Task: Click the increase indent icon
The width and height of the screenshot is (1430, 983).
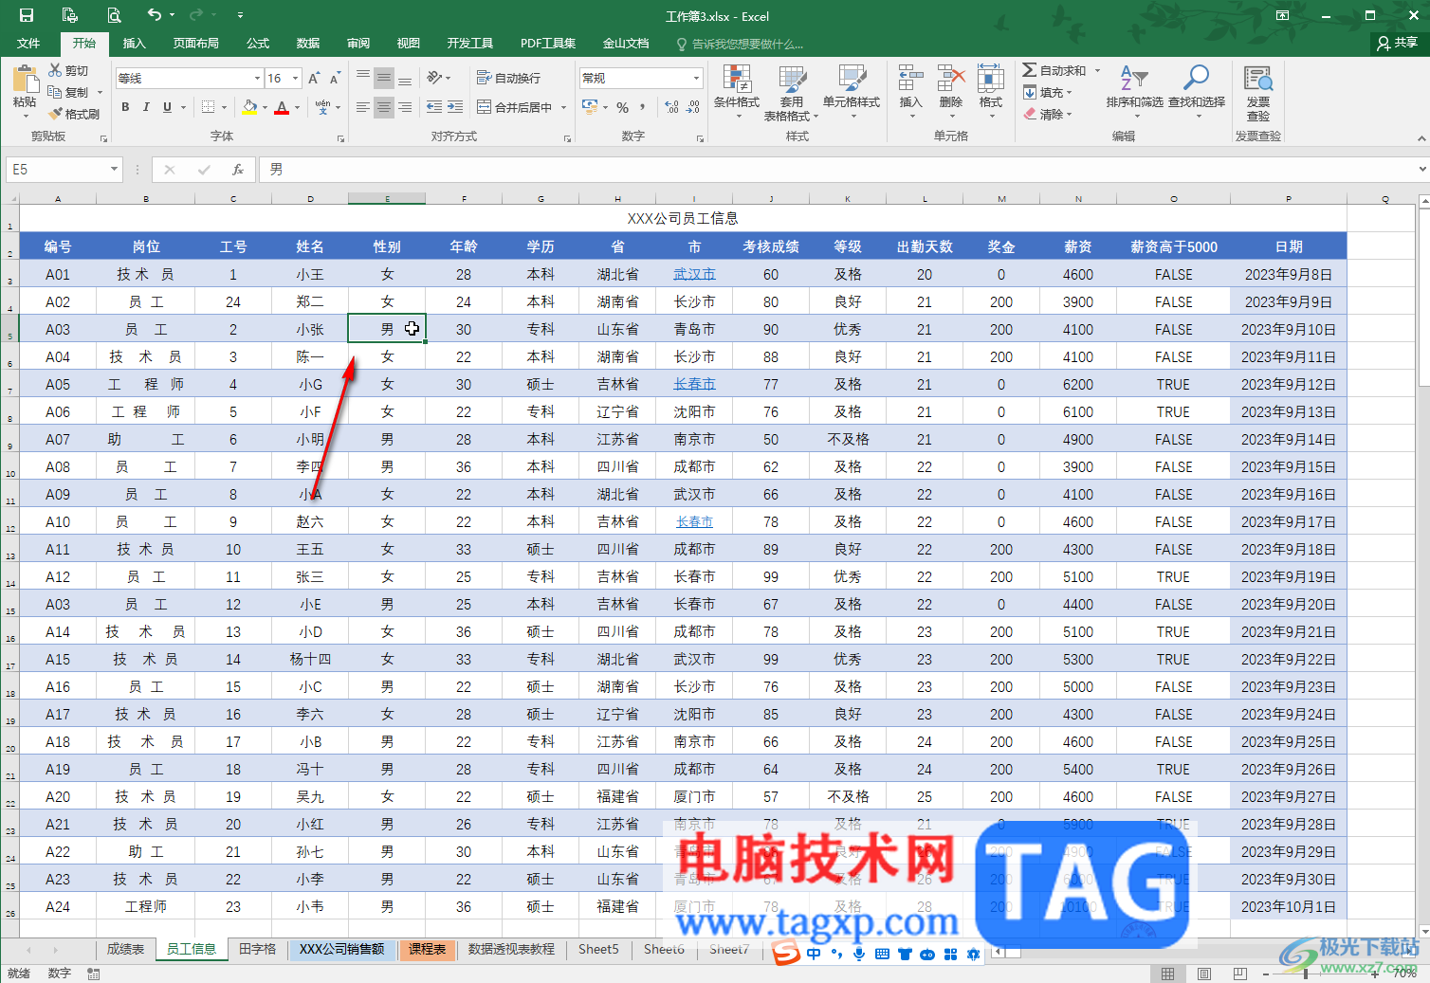Action: [x=455, y=107]
